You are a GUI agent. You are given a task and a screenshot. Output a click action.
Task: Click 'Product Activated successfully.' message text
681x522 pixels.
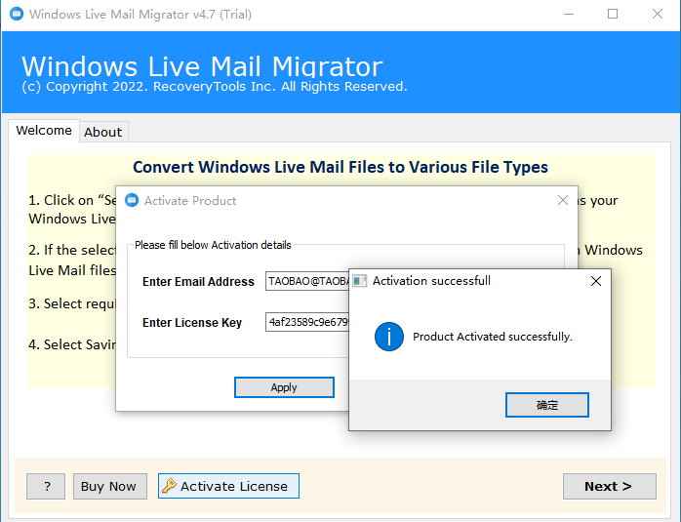(x=492, y=337)
